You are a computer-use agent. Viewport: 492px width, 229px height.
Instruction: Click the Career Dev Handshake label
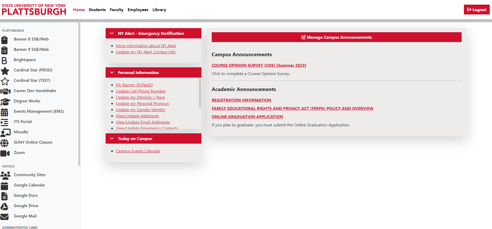(x=35, y=91)
